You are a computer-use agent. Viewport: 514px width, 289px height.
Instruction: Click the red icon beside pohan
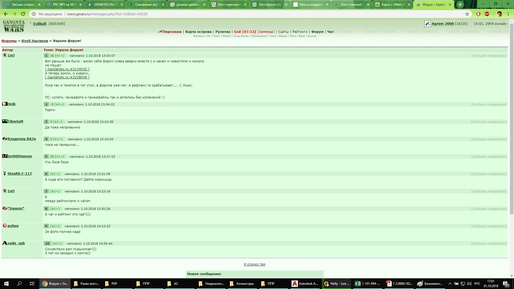(x=4, y=225)
